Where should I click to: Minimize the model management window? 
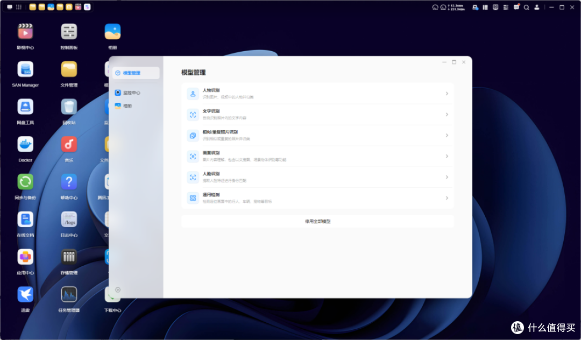(444, 62)
